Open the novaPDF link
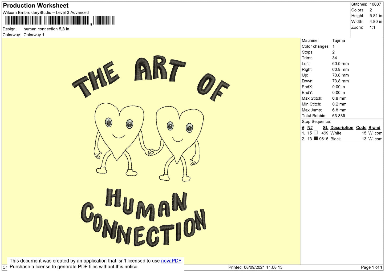385x272 pixels. click(x=171, y=261)
